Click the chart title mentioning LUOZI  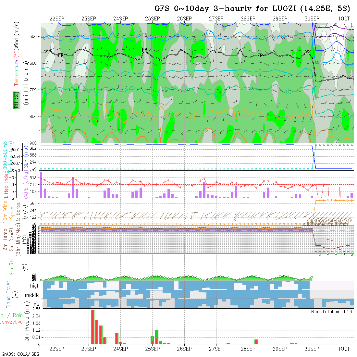pyautogui.click(x=252, y=8)
